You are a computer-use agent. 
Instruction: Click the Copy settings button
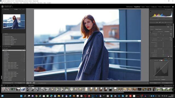coord(8,83)
